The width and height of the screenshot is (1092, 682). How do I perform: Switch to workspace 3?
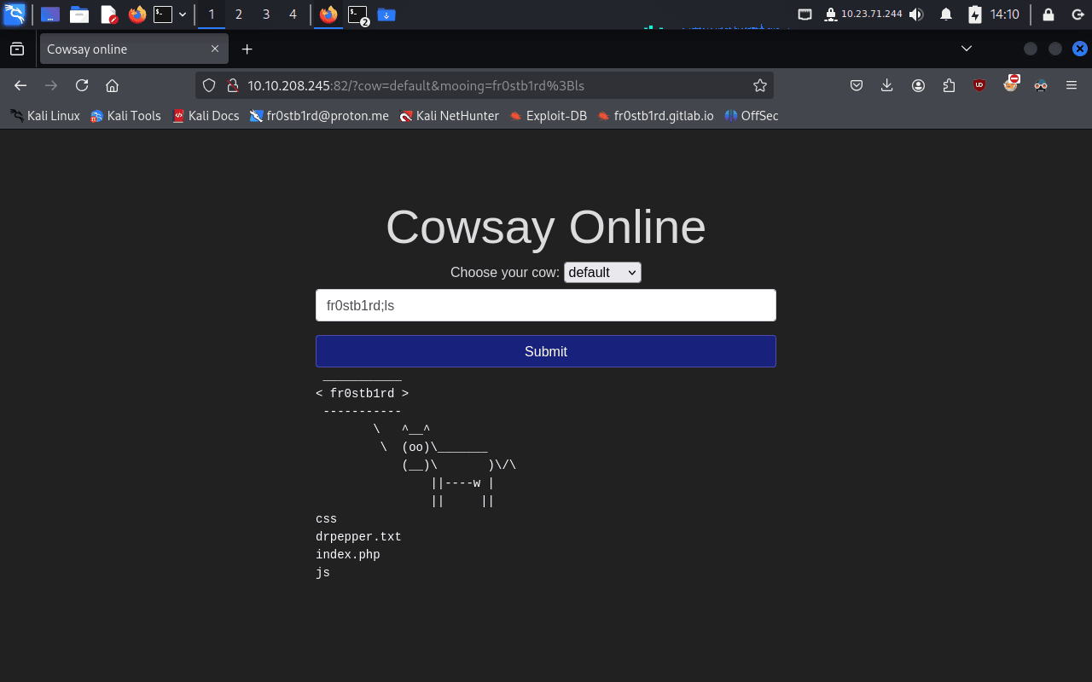tap(266, 14)
